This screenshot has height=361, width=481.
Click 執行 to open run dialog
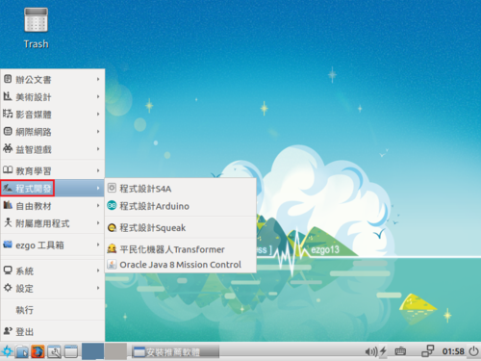pos(53,310)
